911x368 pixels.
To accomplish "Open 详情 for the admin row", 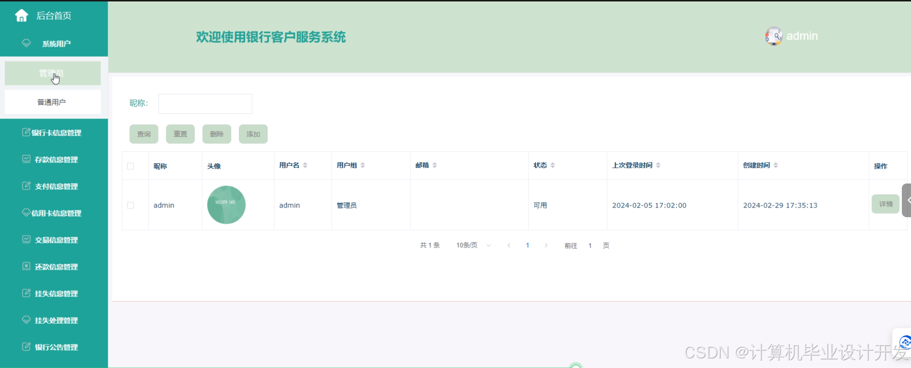I will click(x=885, y=204).
